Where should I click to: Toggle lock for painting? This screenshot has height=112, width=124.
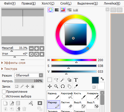pyautogui.click(x=22, y=86)
